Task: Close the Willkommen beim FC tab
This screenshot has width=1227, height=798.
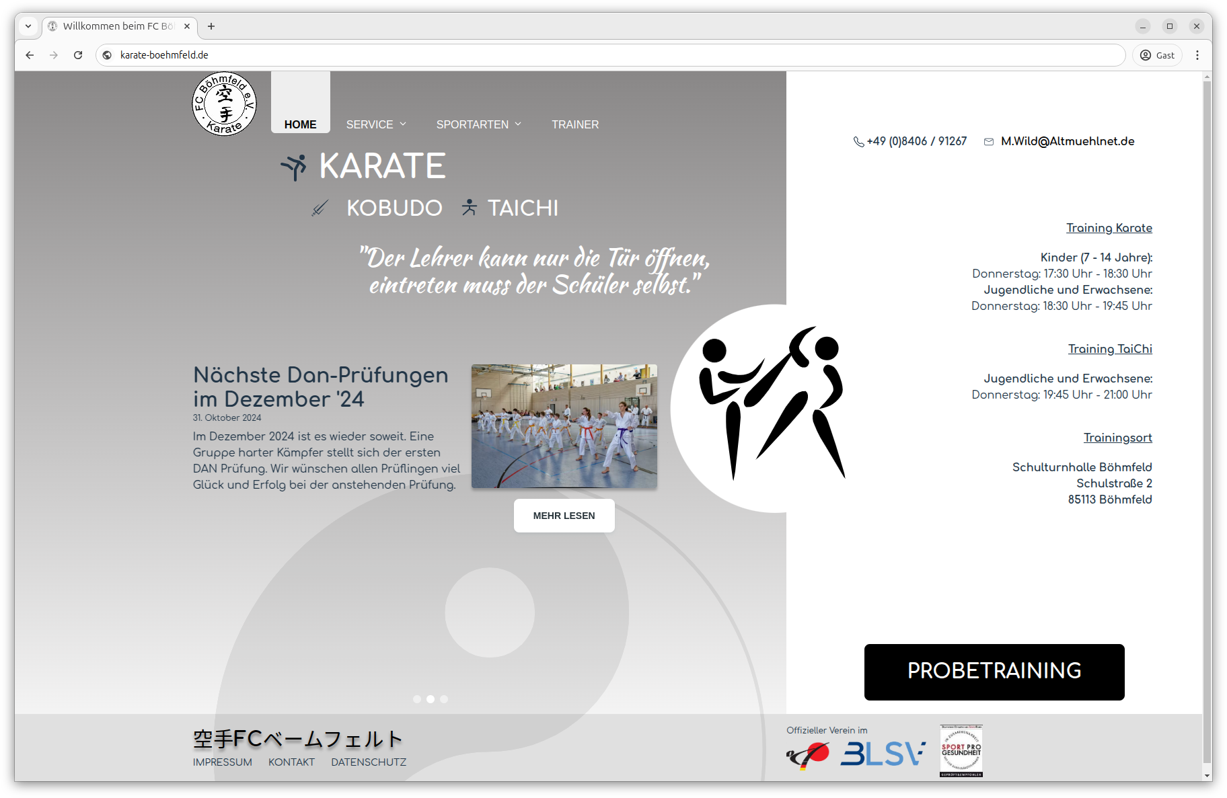Action: [x=187, y=26]
